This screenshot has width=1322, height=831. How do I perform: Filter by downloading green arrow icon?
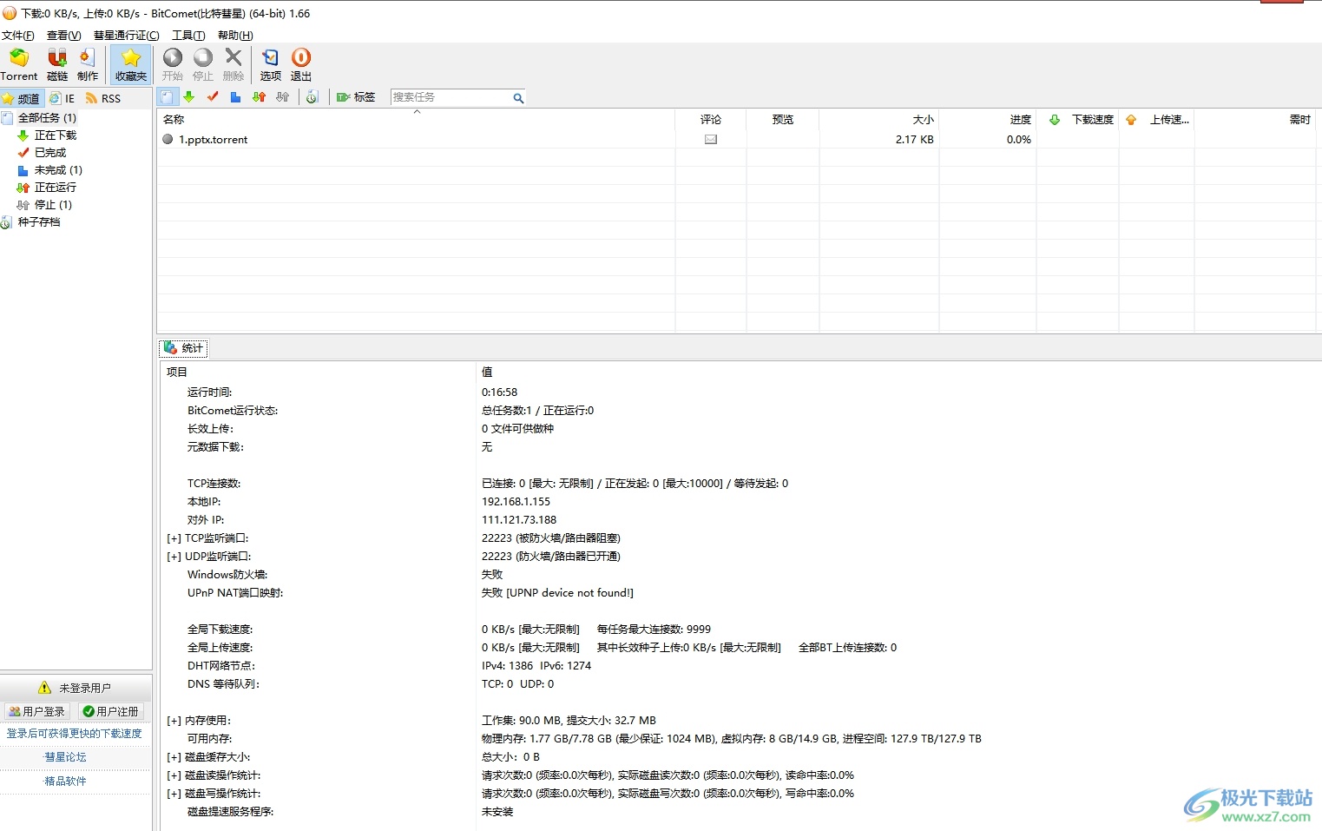(189, 97)
